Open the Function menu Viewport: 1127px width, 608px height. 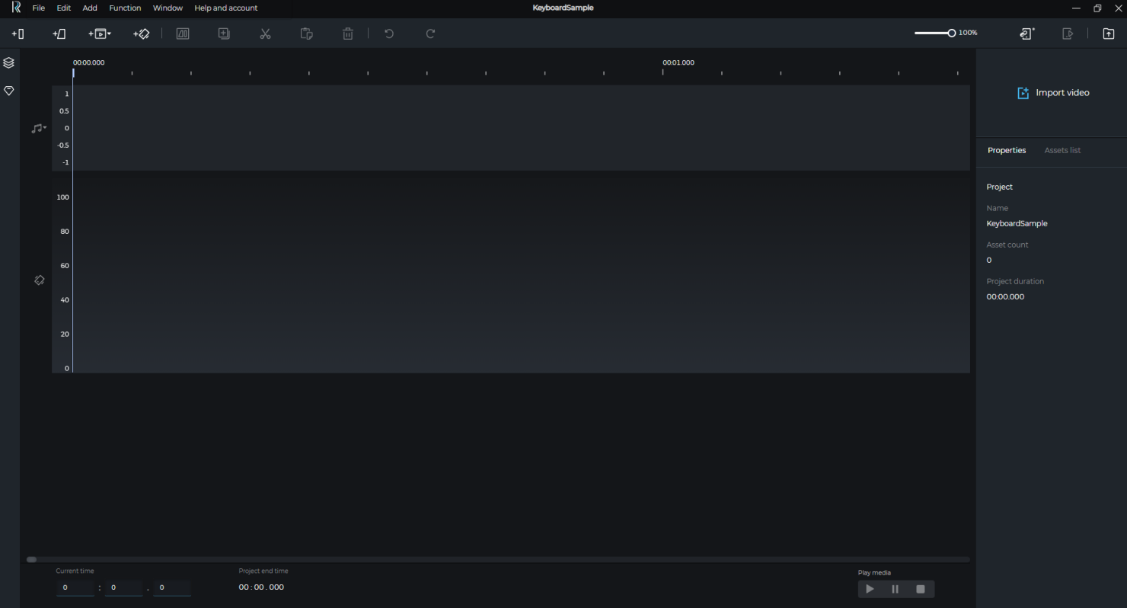tap(125, 8)
